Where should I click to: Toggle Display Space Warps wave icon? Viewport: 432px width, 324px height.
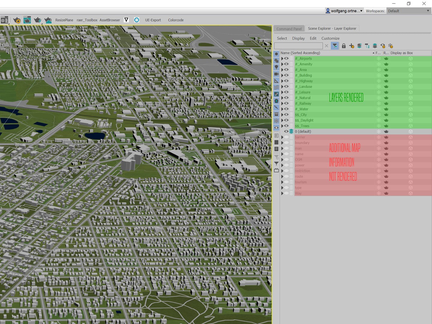[x=276, y=87]
